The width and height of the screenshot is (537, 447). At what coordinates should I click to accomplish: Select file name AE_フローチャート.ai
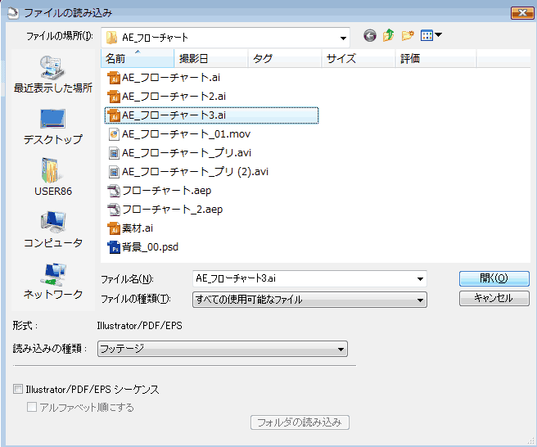pos(171,78)
